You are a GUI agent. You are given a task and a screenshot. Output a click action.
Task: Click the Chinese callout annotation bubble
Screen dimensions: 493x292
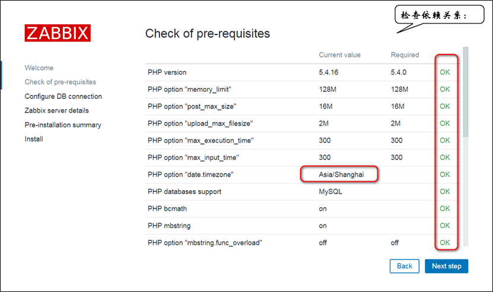pos(439,14)
